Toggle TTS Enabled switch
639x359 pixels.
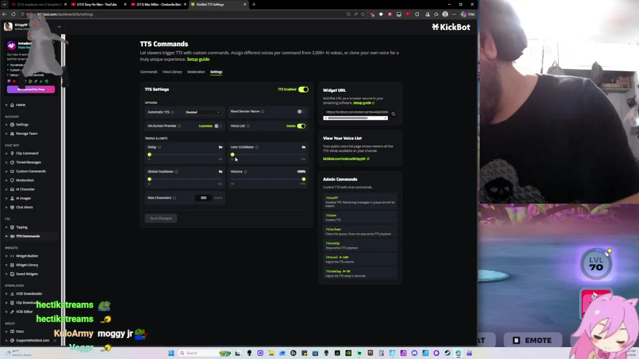click(x=303, y=89)
